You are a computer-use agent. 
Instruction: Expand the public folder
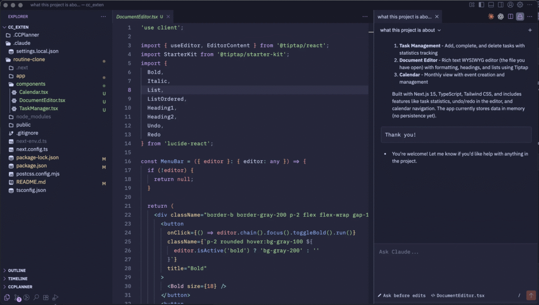pyautogui.click(x=23, y=125)
